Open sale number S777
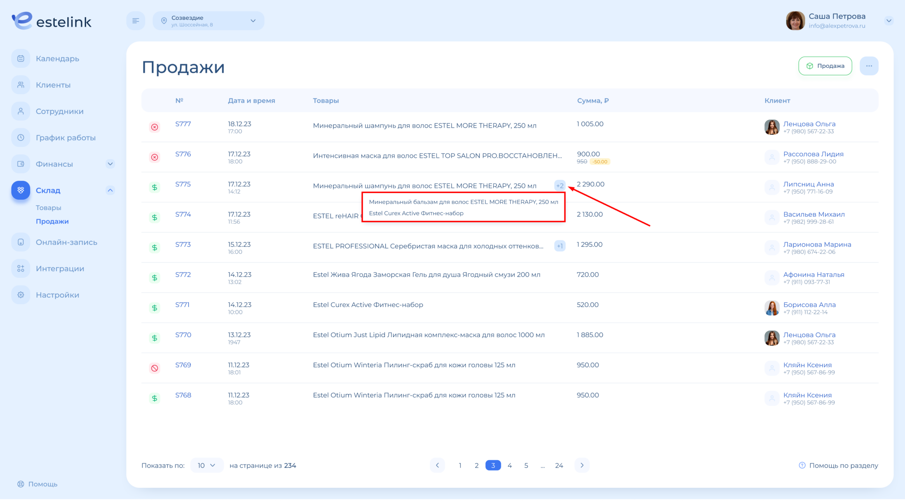This screenshot has width=905, height=501. click(x=183, y=124)
